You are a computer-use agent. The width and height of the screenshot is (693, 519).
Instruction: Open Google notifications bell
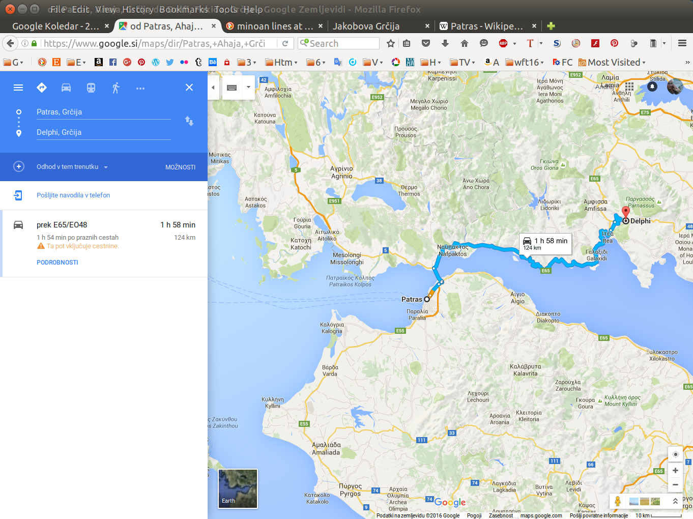(652, 86)
